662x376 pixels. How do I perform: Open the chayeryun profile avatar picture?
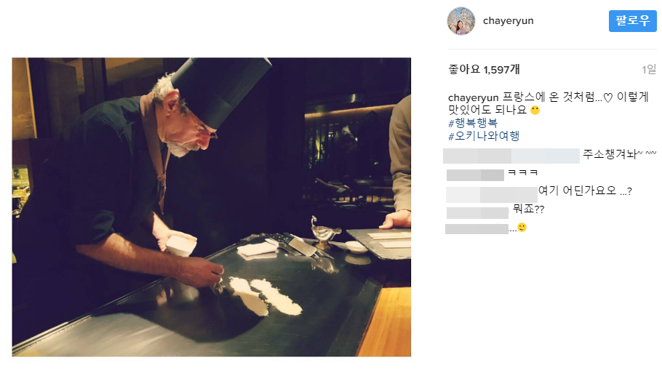(x=461, y=21)
